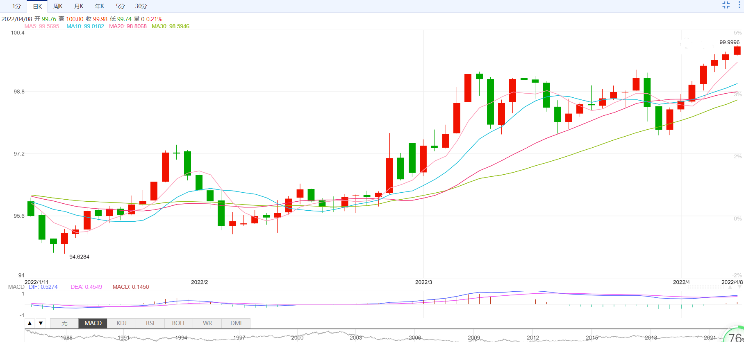Click the 2022/4/8 end date label
The image size is (744, 342).
point(732,282)
